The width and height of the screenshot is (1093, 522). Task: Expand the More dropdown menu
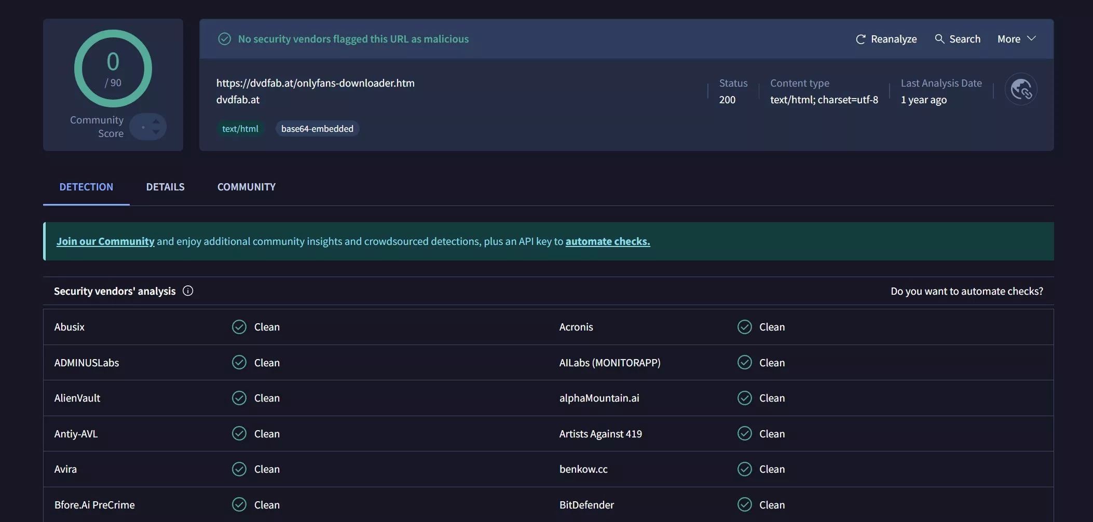tap(1016, 39)
